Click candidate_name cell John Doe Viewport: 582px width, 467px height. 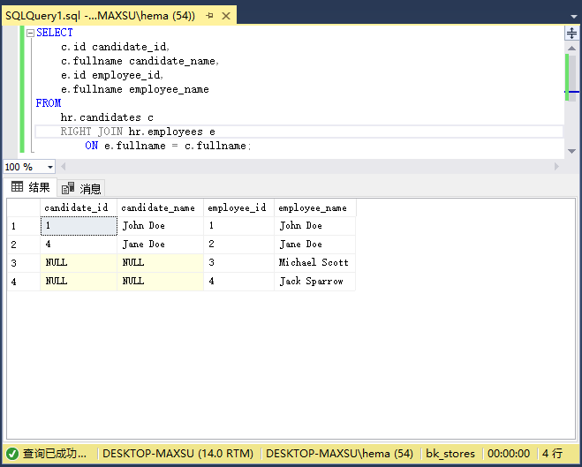pos(160,226)
